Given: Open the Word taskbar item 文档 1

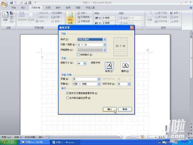Looking at the screenshot, I should [65, 142].
